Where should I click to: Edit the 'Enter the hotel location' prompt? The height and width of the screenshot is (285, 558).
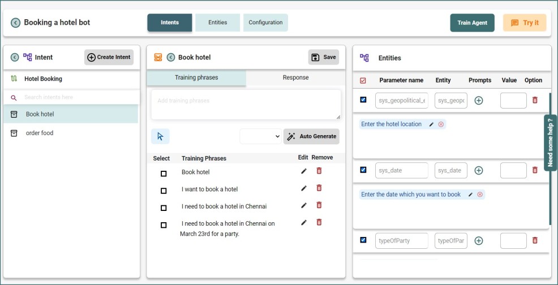click(431, 124)
